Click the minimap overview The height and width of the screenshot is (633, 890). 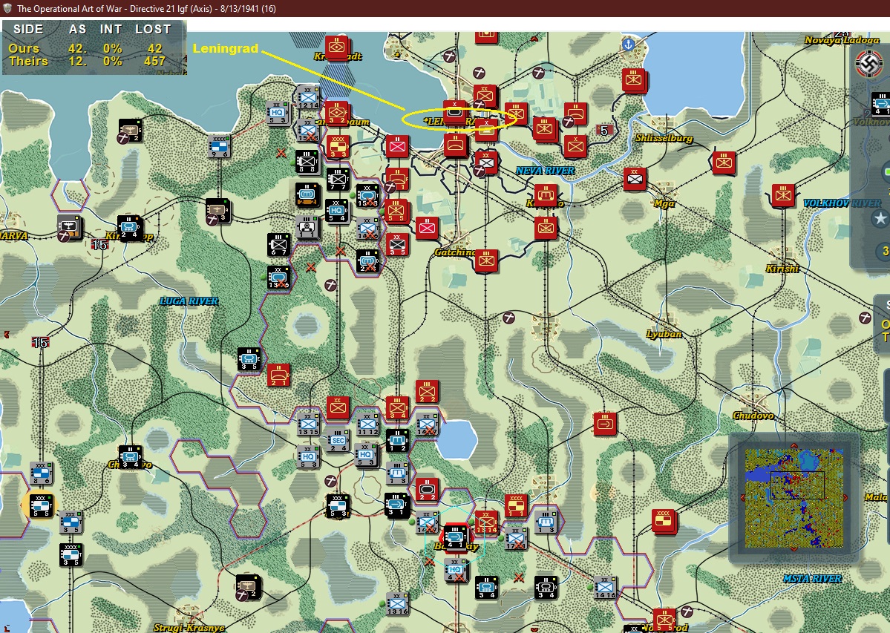[x=794, y=499]
